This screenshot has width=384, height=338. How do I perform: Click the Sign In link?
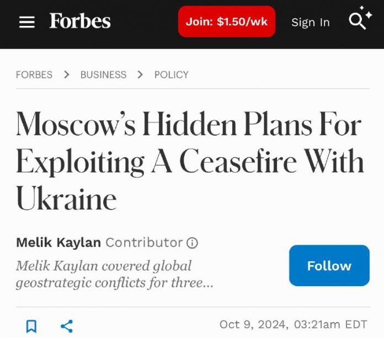pos(310,22)
